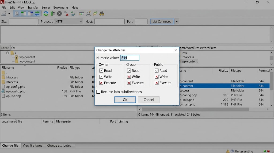Open the Edit menu
The image size is (274, 153).
[12, 7]
